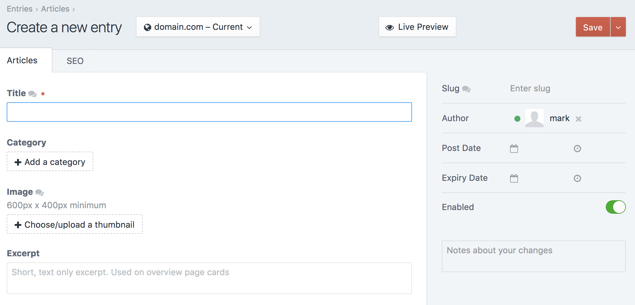635x305 pixels.
Task: Open the Image field comment bubble
Action: click(39, 192)
